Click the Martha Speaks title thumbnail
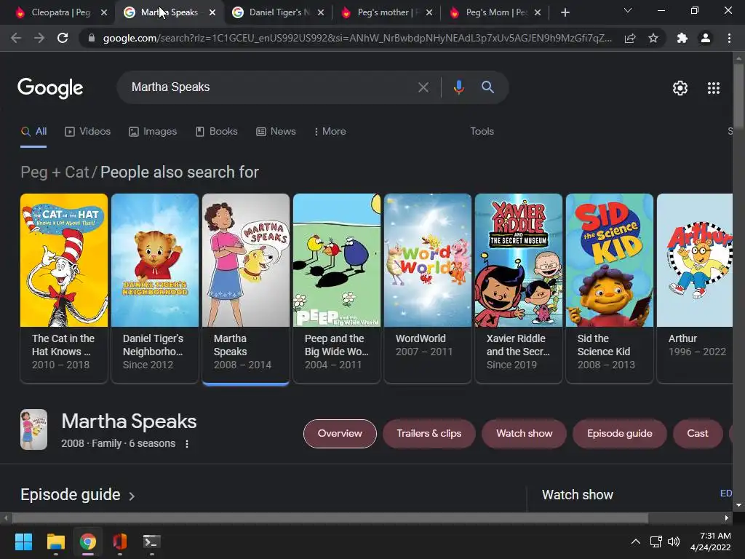 coord(33,429)
